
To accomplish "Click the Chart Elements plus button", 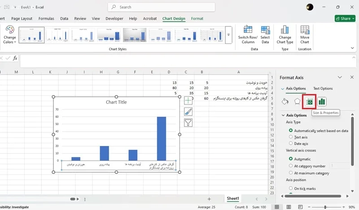I will [x=188, y=101].
